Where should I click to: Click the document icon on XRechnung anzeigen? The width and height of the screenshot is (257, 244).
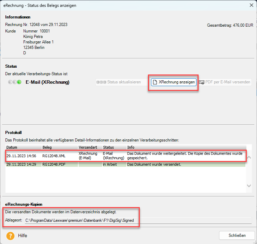click(155, 82)
